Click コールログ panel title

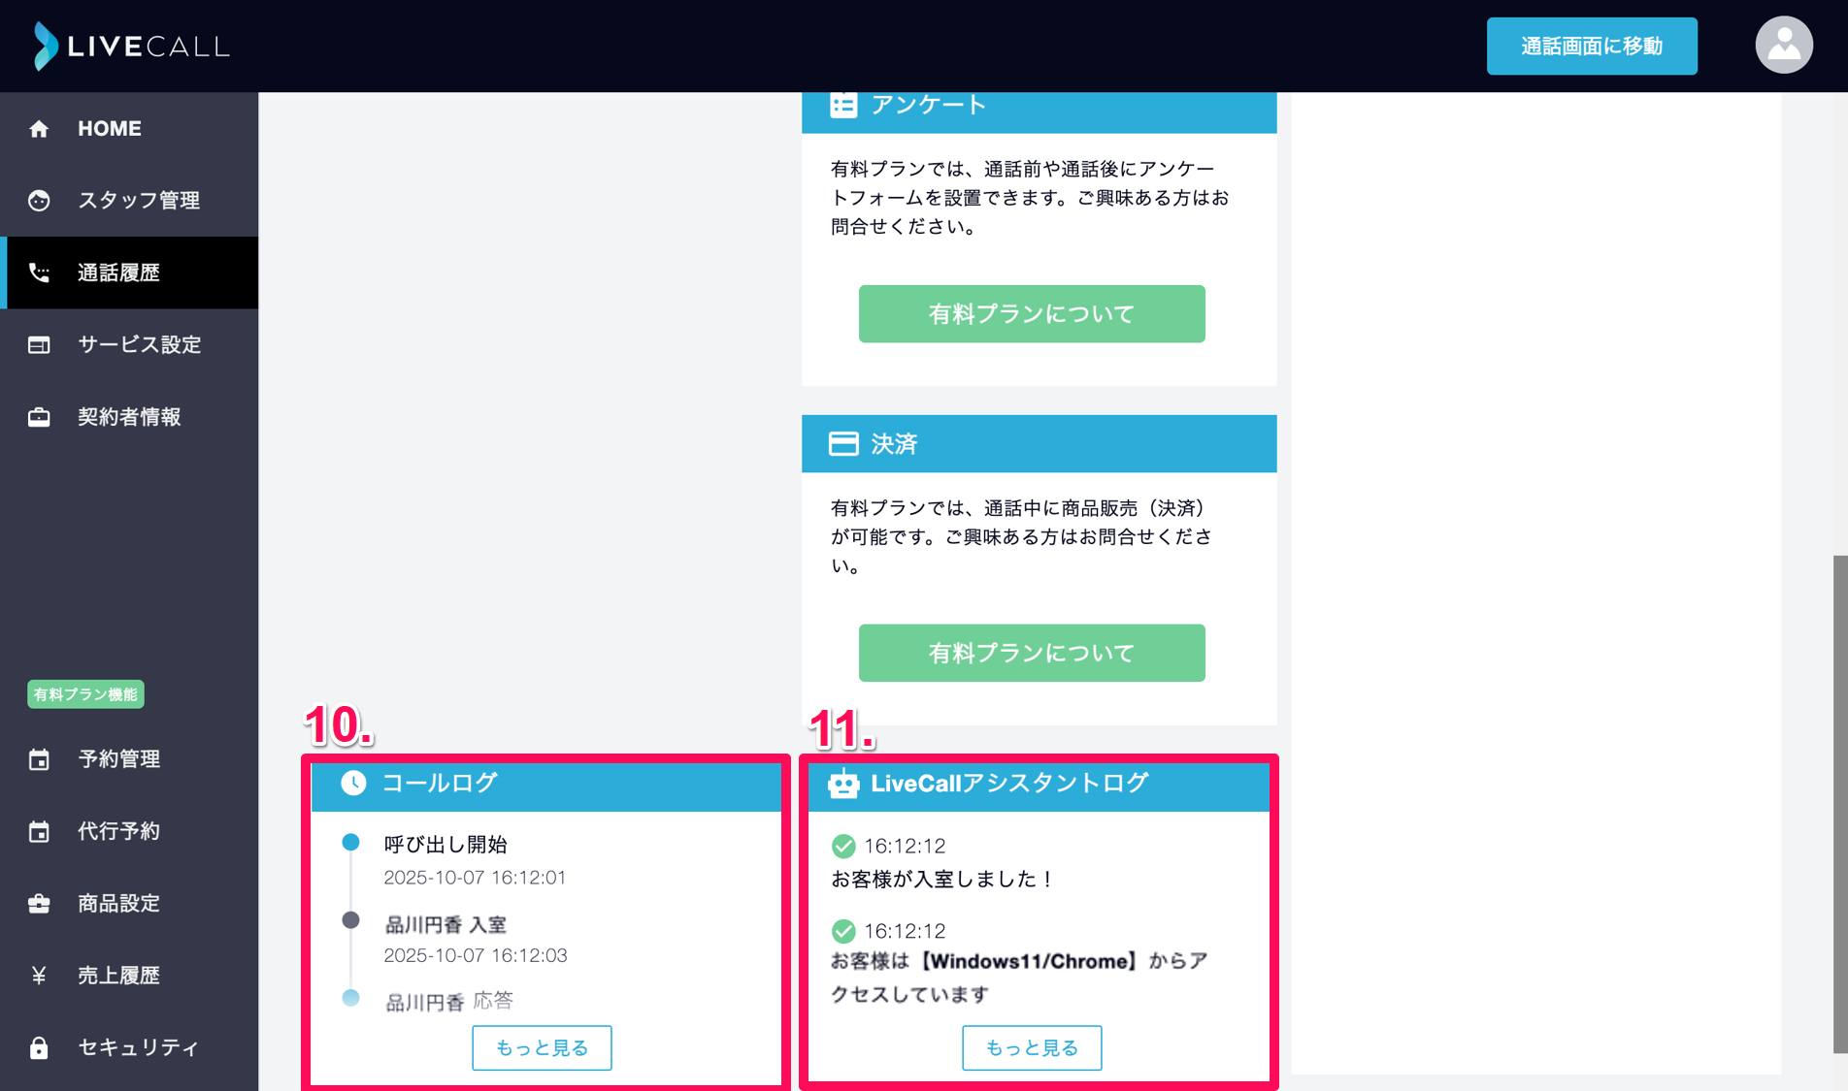pyautogui.click(x=439, y=783)
